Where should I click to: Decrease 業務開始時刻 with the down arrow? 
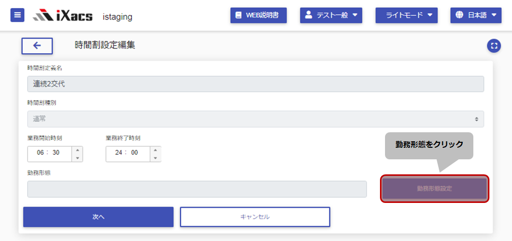click(x=77, y=158)
